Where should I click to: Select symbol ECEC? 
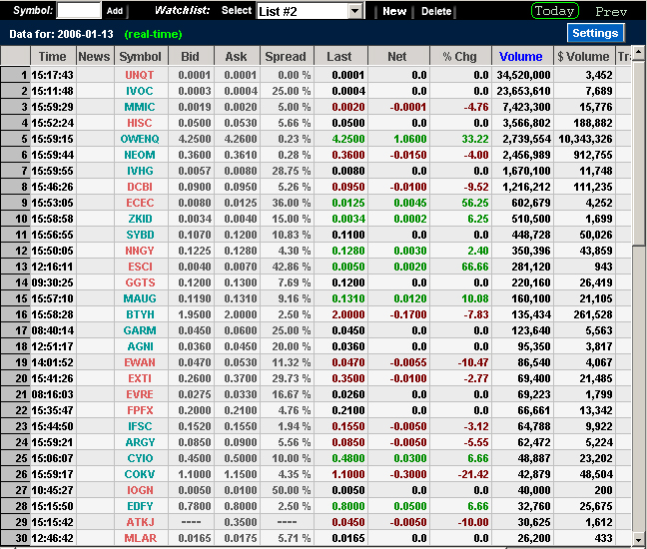[140, 203]
